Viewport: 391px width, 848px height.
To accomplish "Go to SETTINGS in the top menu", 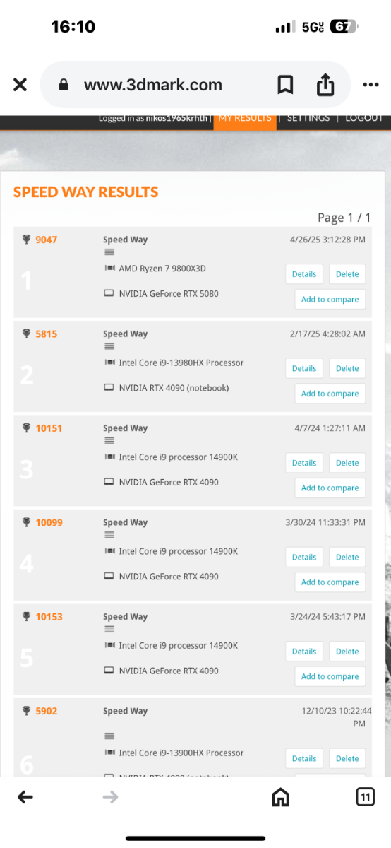I will (308, 118).
